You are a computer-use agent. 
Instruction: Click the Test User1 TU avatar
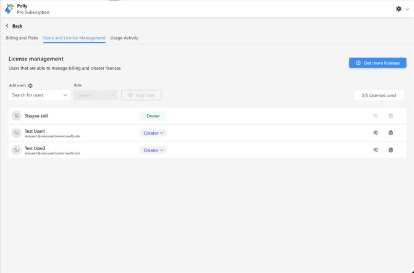click(x=17, y=133)
